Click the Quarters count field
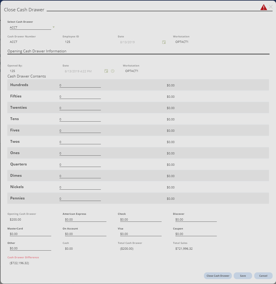The width and height of the screenshot is (276, 284). tap(80, 165)
